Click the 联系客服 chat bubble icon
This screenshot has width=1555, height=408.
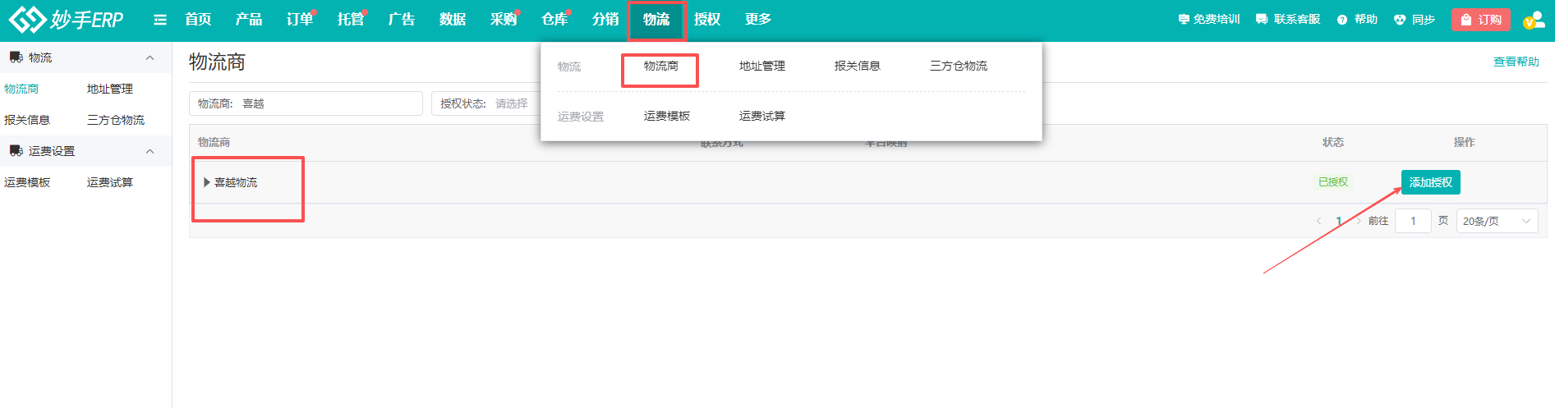(x=1262, y=20)
